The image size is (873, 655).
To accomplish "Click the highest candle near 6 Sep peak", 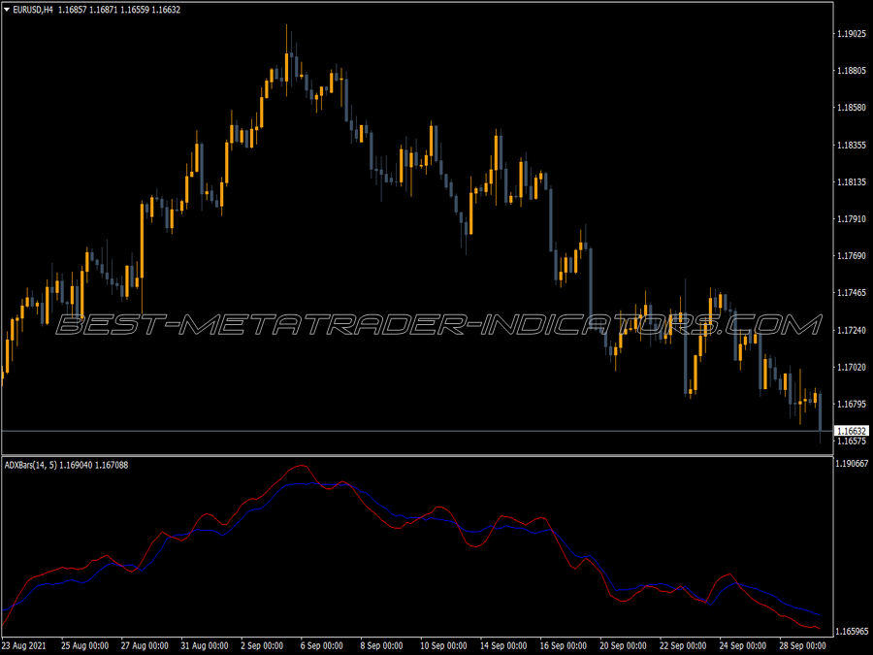I will coord(287,67).
